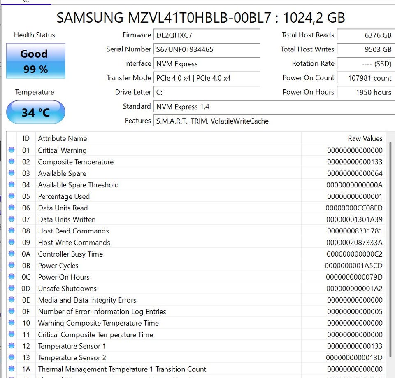
Task: Click the Raw Values column header
Action: tap(343, 138)
